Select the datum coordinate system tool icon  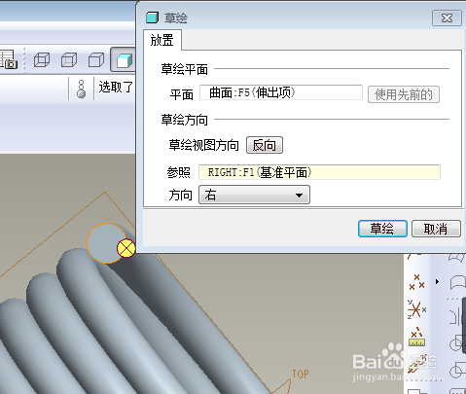click(416, 309)
